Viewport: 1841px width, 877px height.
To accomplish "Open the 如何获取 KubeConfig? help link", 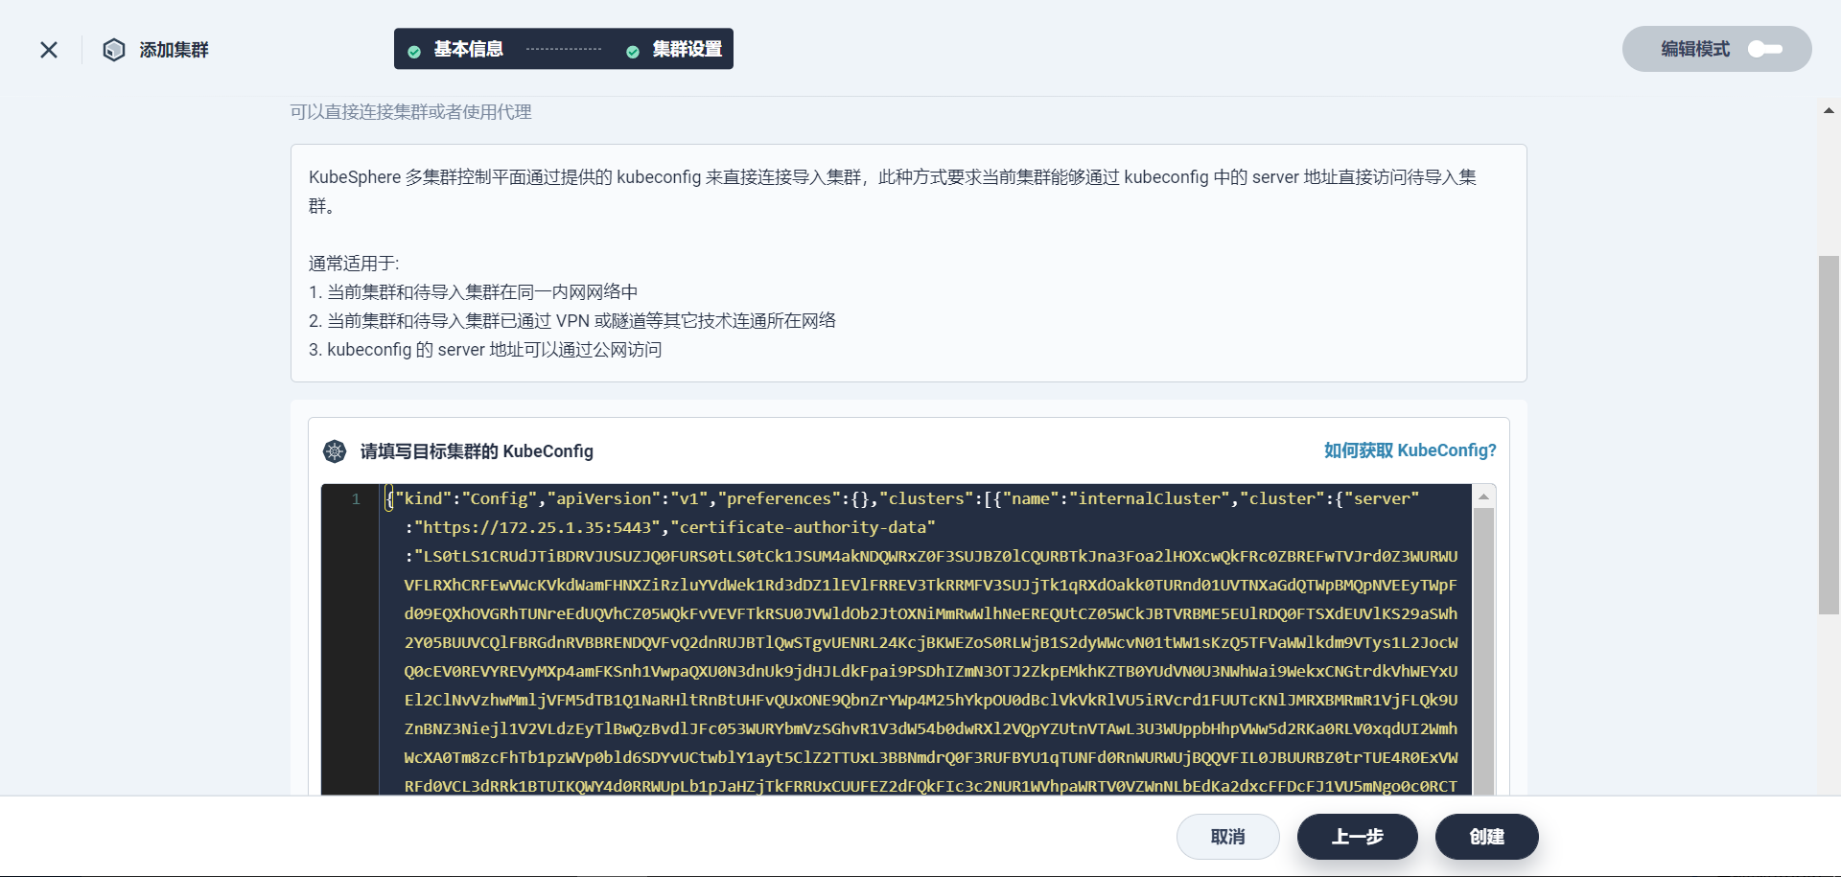I will click(1410, 450).
